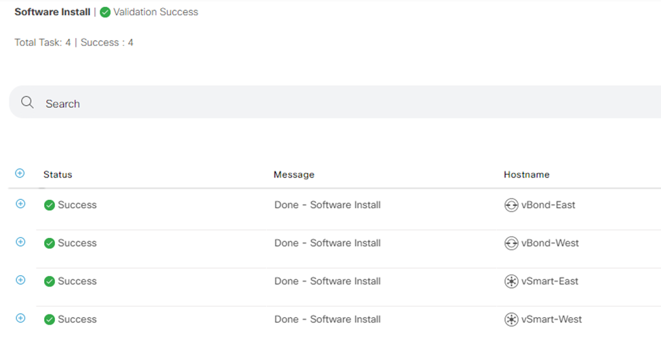
Task: Click the green Validation Success check icon
Action: (105, 12)
